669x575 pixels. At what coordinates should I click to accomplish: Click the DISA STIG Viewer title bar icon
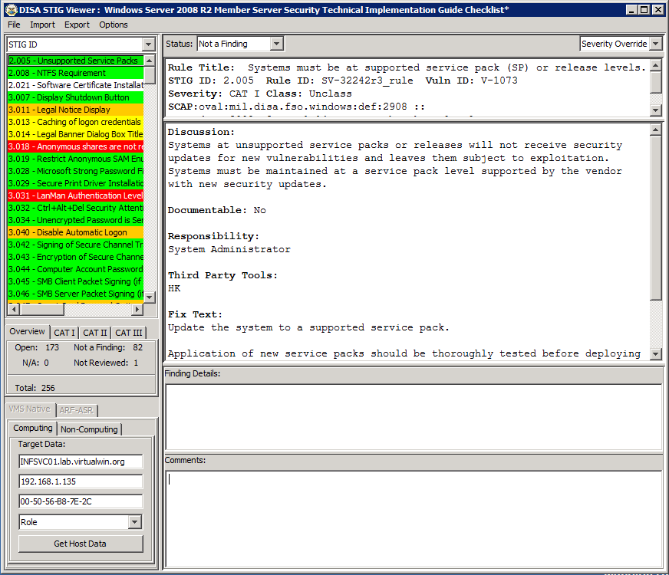12,10
